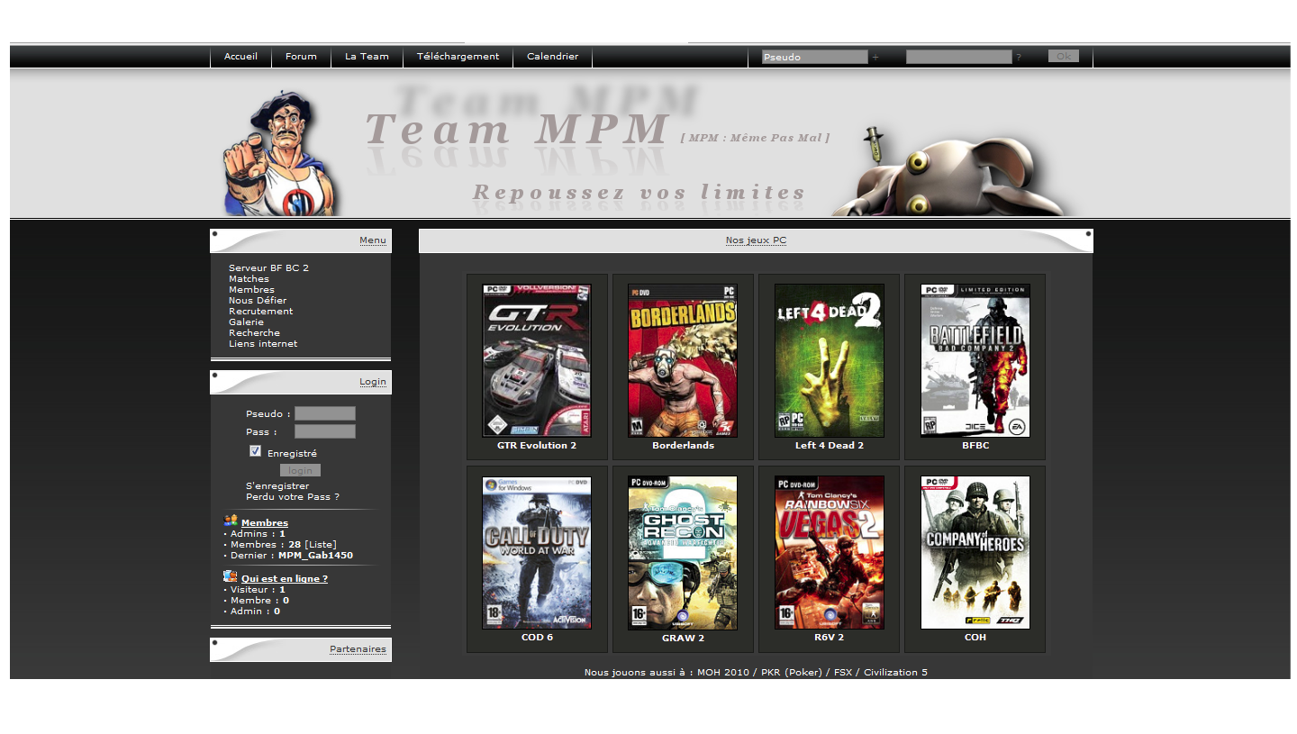Screen dimensions: 1297x734
Task: Open the Membres sidebar link
Action: tap(251, 290)
